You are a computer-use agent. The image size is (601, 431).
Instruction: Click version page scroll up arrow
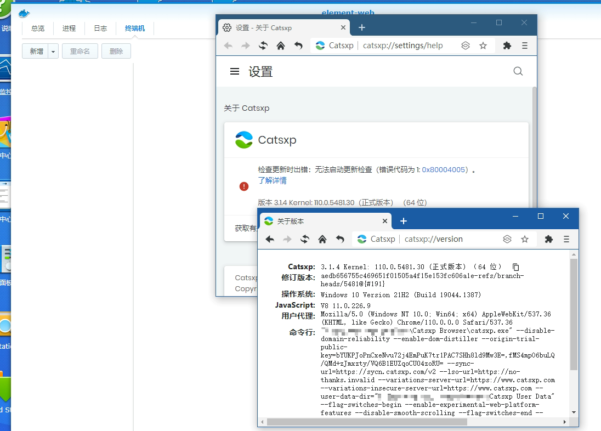tap(574, 254)
